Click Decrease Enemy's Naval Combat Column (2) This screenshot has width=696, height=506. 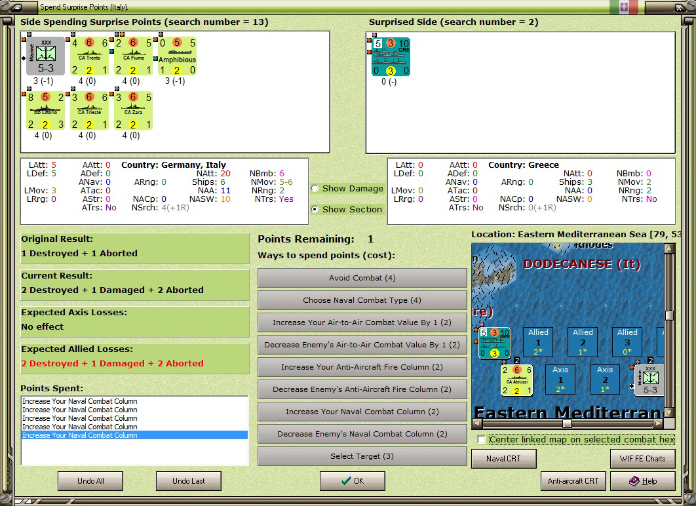click(x=362, y=434)
